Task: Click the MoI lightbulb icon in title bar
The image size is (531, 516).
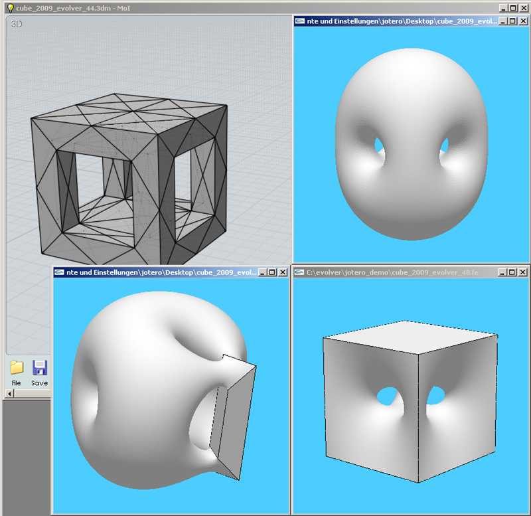Action: [10, 8]
